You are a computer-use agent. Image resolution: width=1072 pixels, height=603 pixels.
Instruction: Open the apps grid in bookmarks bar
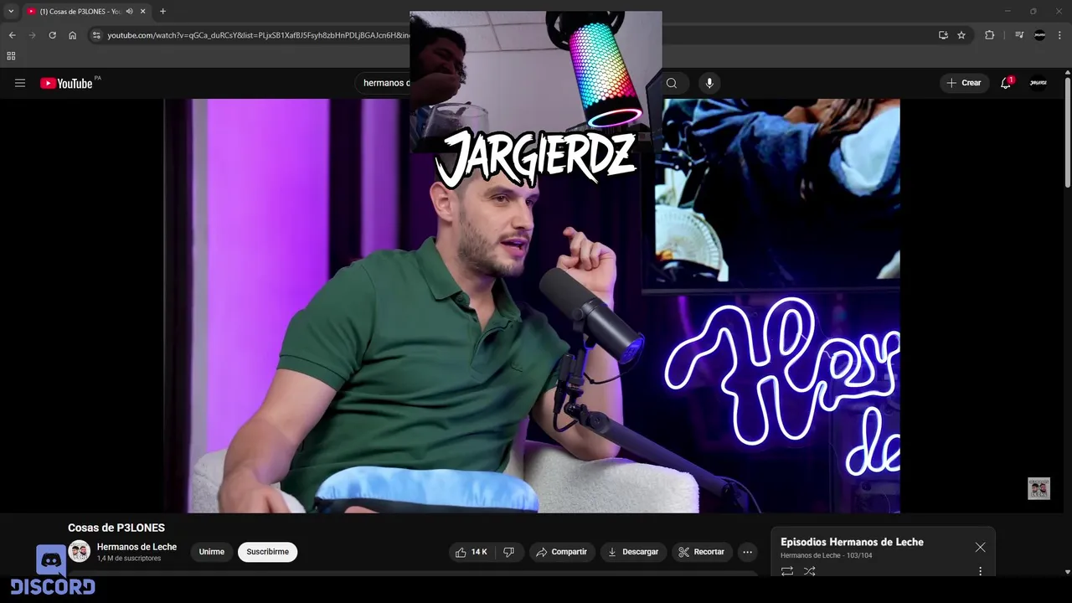pyautogui.click(x=11, y=56)
